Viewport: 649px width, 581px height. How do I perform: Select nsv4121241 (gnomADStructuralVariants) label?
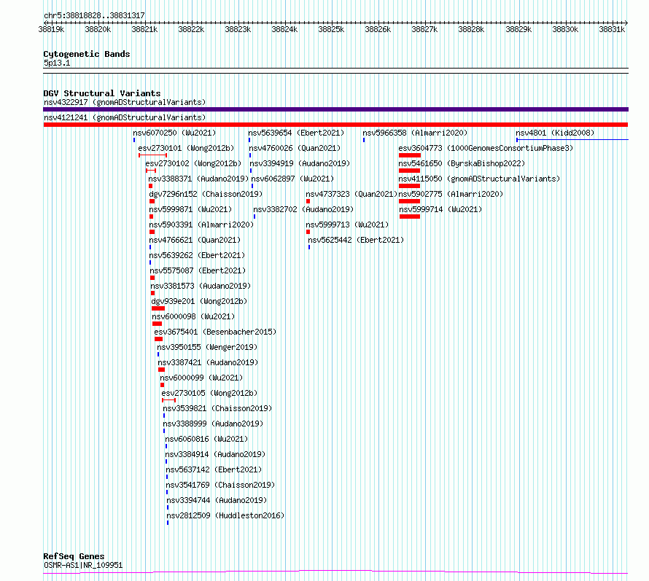coord(125,117)
